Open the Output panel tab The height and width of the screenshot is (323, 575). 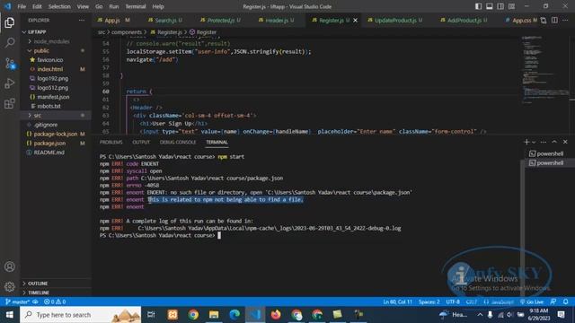pyautogui.click(x=141, y=142)
